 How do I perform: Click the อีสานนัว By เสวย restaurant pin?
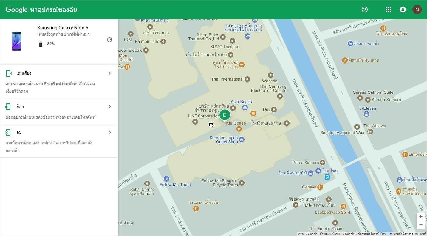[x=345, y=60]
